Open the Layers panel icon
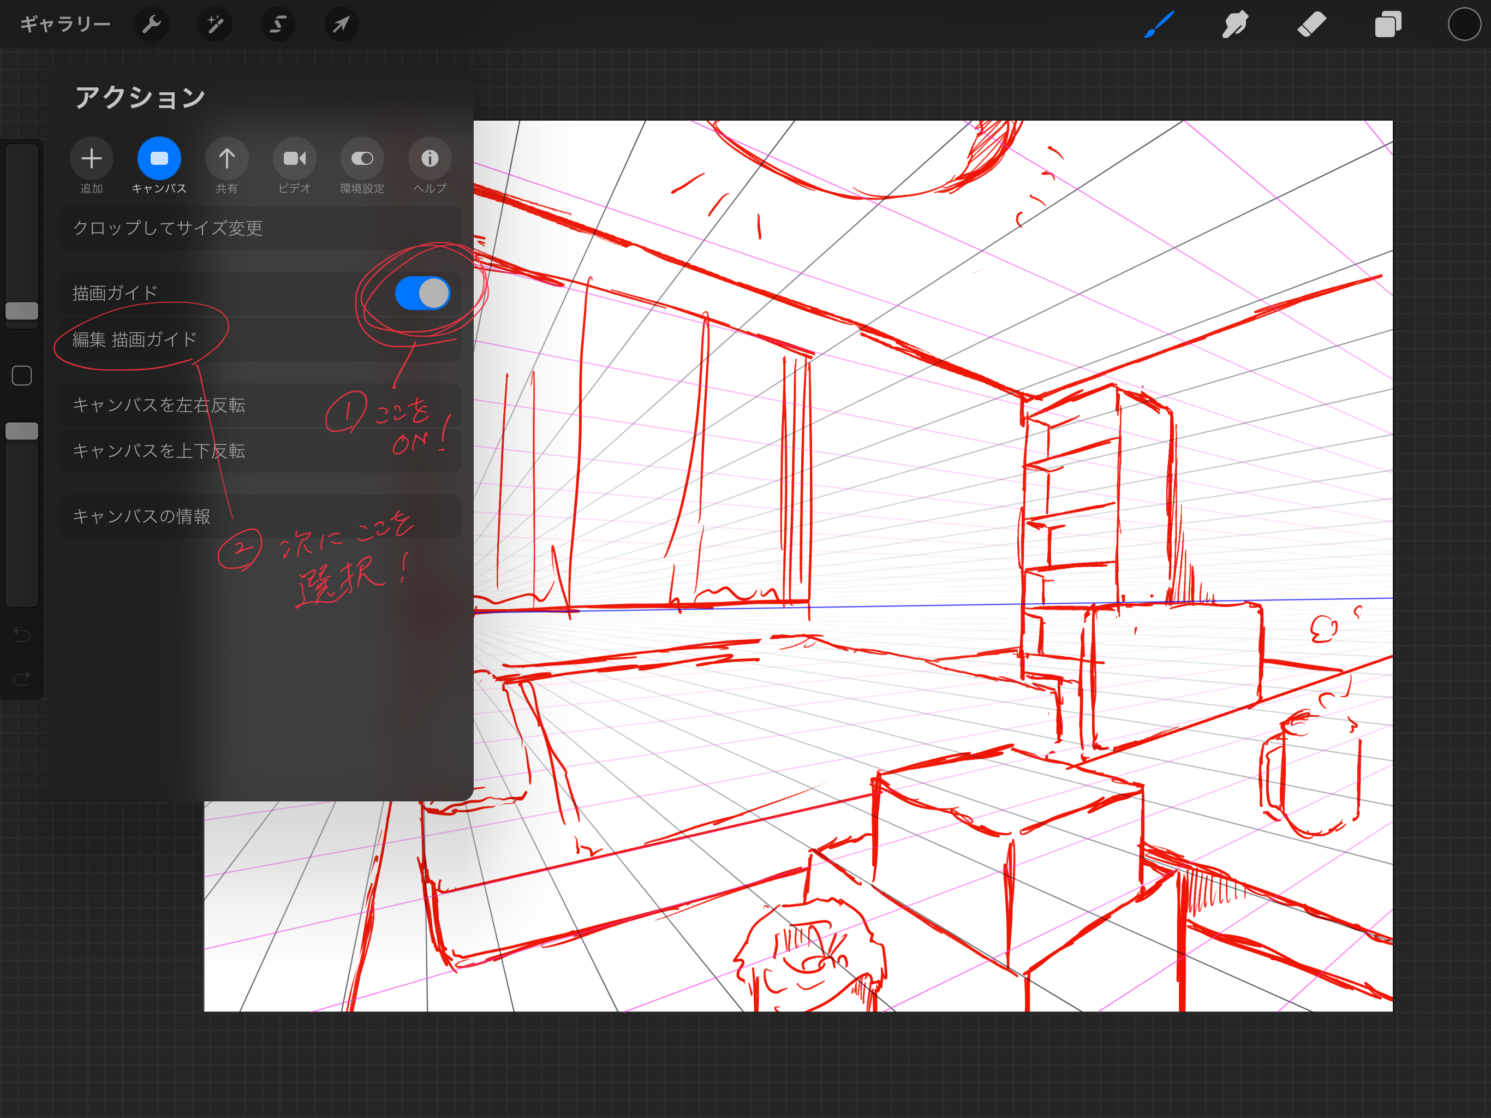The height and width of the screenshot is (1118, 1491). pyautogui.click(x=1388, y=24)
